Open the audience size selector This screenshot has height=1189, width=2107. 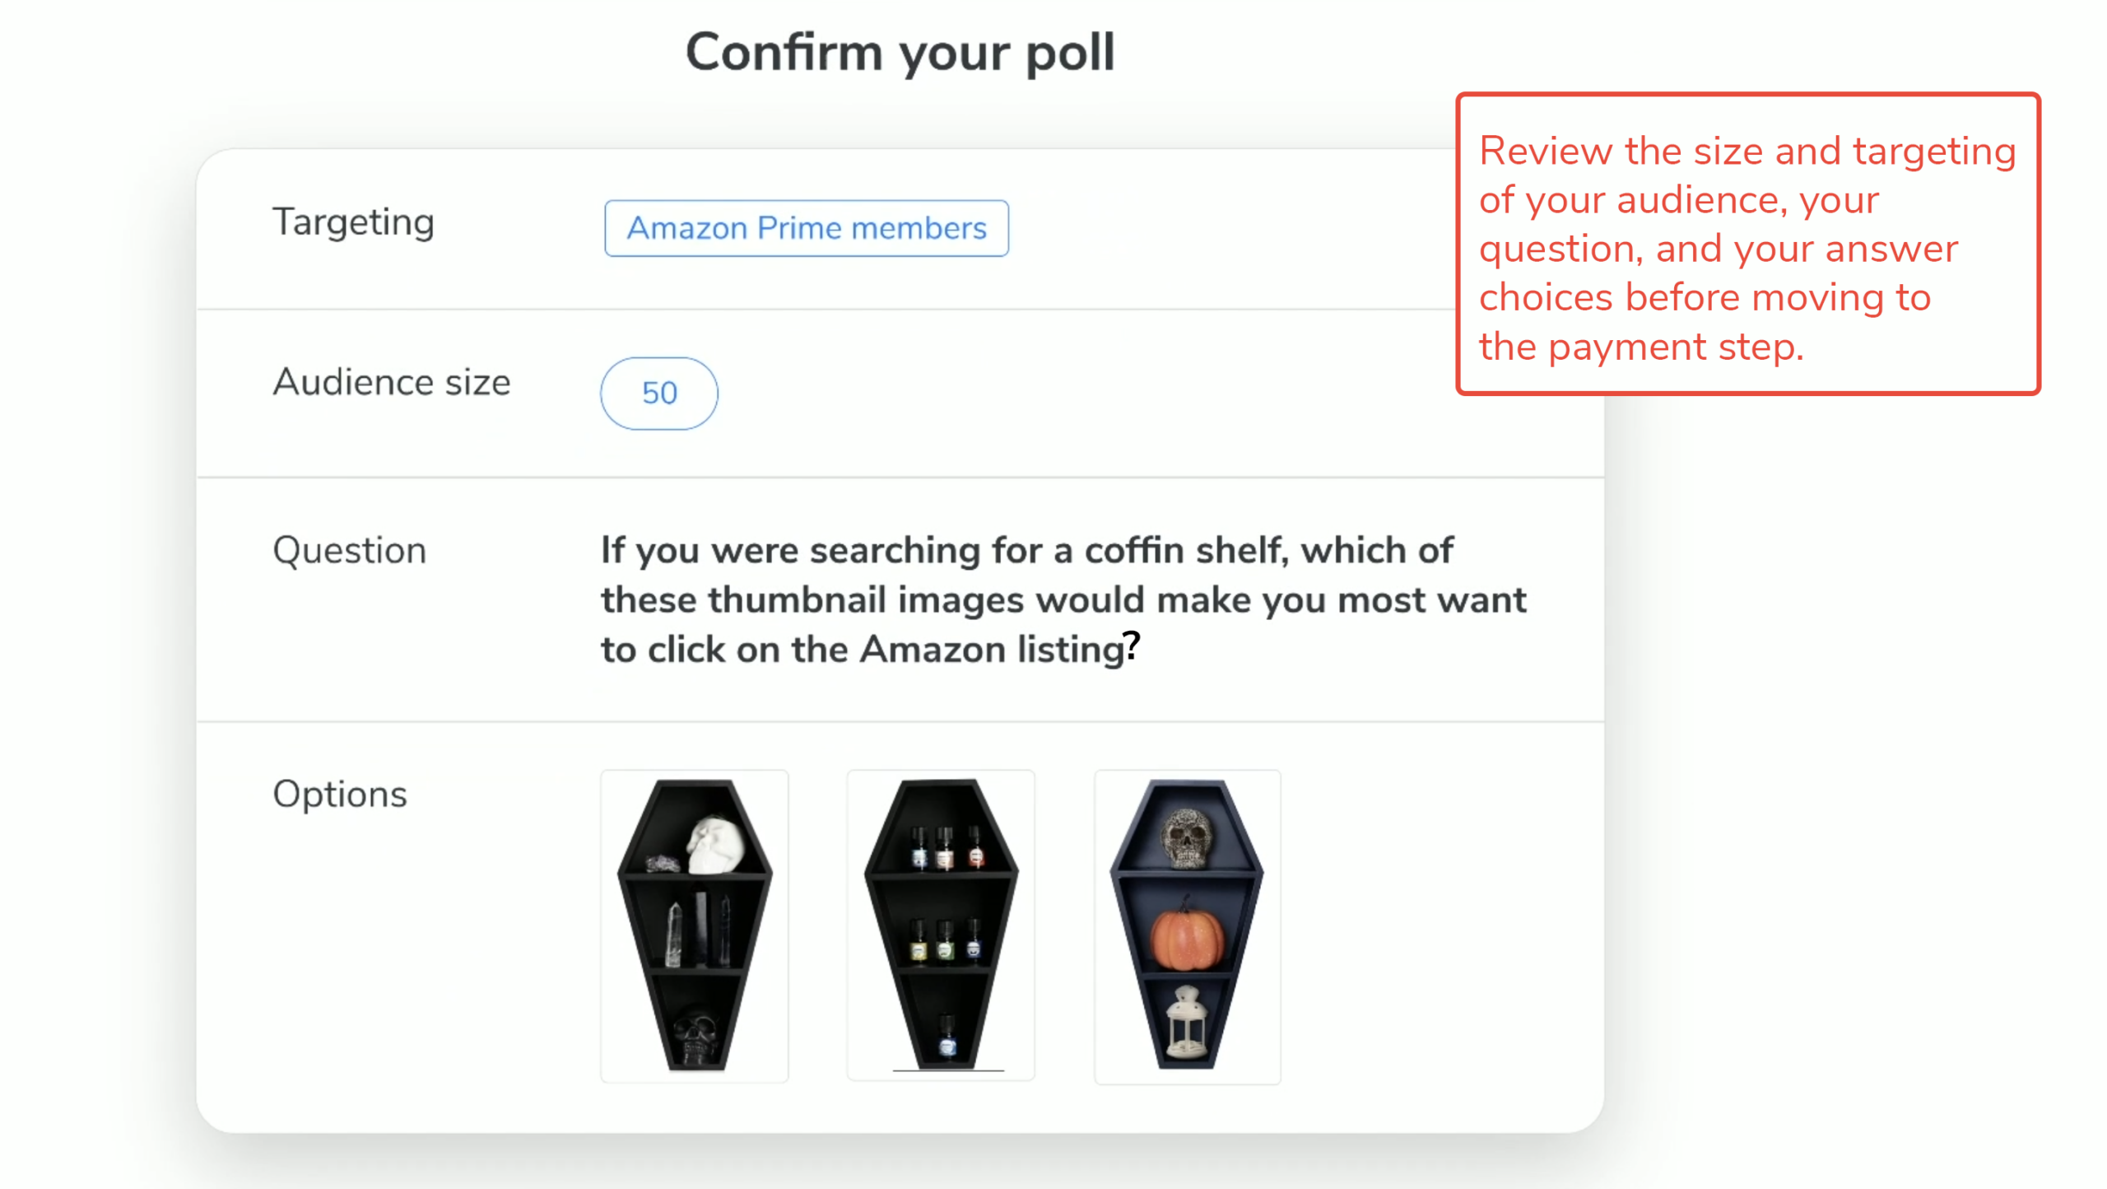pyautogui.click(x=658, y=393)
